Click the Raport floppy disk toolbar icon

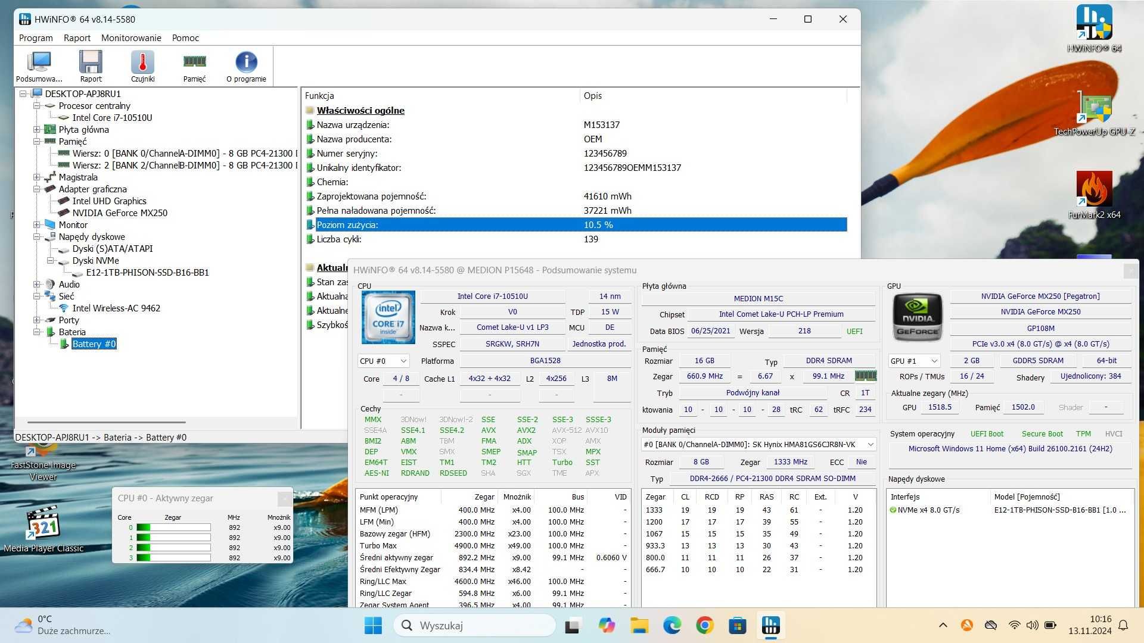point(91,66)
